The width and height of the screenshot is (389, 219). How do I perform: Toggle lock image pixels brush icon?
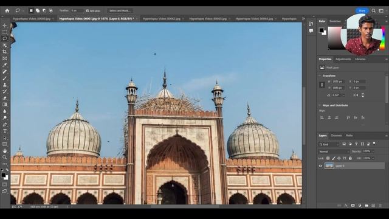coord(334,158)
